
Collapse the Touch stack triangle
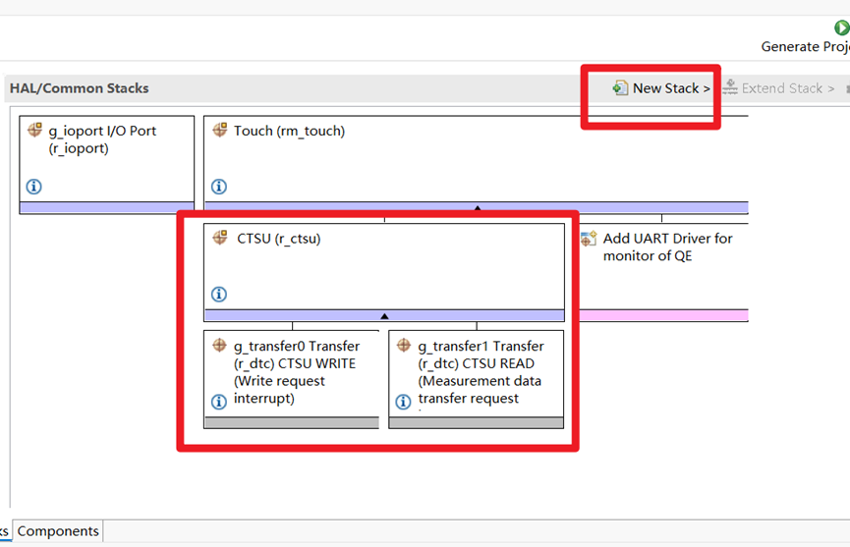pyautogui.click(x=477, y=208)
